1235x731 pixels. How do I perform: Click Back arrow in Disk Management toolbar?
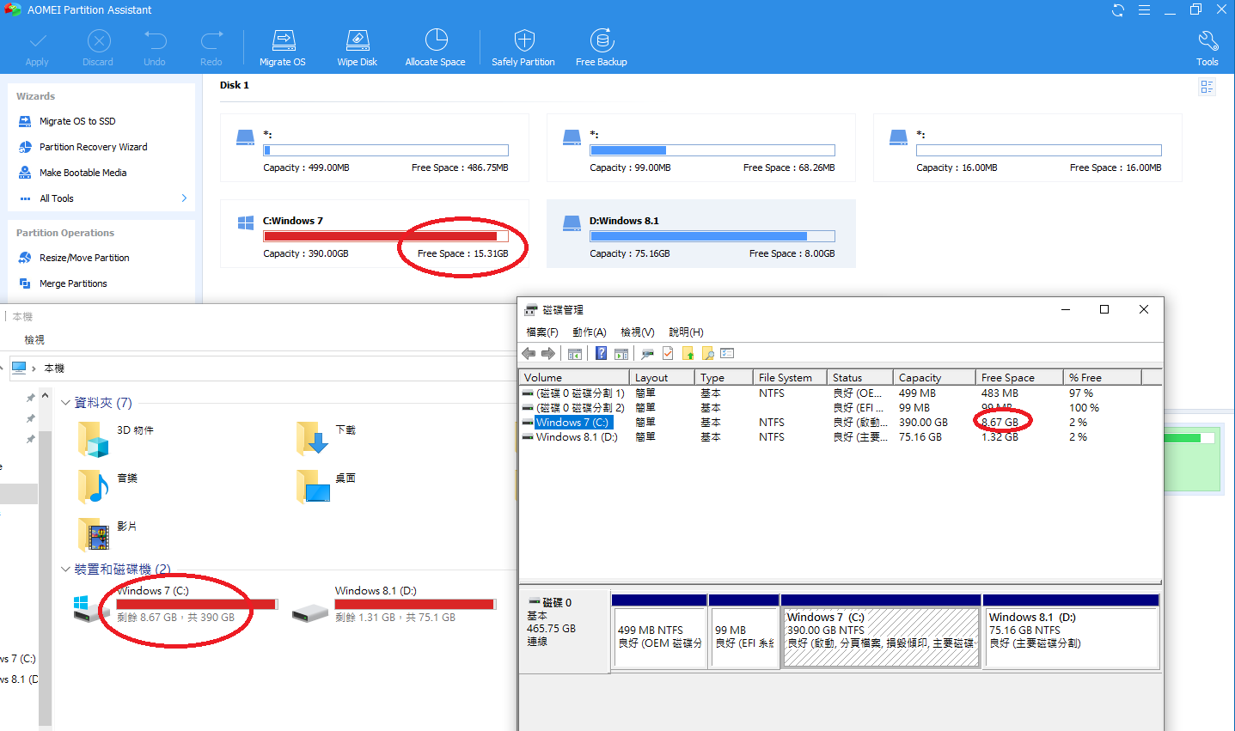(x=529, y=354)
